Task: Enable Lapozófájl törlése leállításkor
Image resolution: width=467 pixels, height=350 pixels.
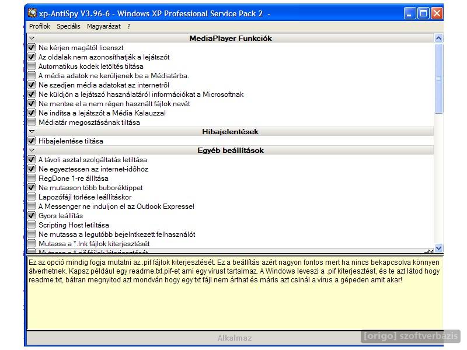Action: click(32, 197)
